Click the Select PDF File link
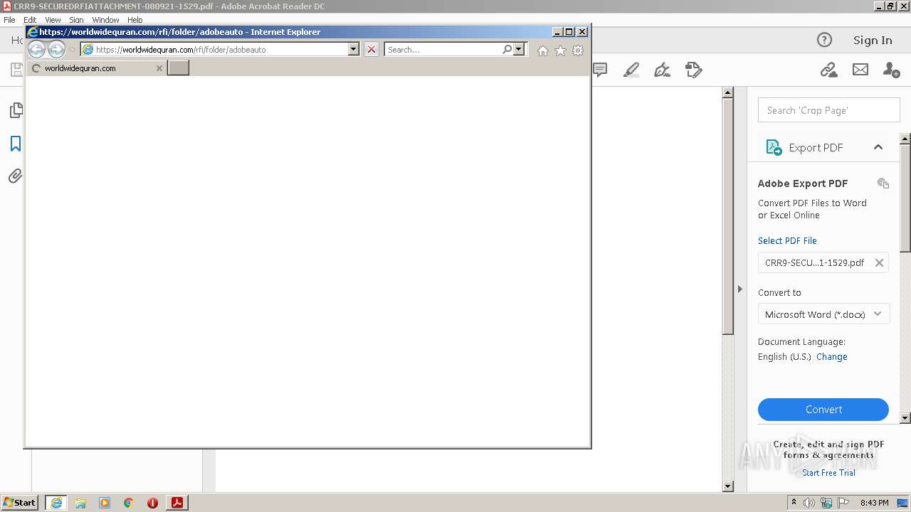 tap(787, 240)
